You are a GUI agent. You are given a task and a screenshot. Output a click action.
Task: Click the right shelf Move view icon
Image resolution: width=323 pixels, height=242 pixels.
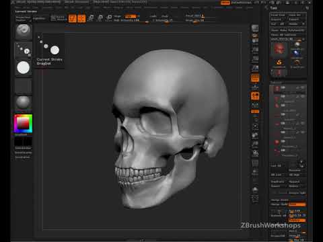click(255, 136)
